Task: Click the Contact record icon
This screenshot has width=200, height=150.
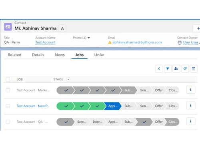Action: point(8,27)
